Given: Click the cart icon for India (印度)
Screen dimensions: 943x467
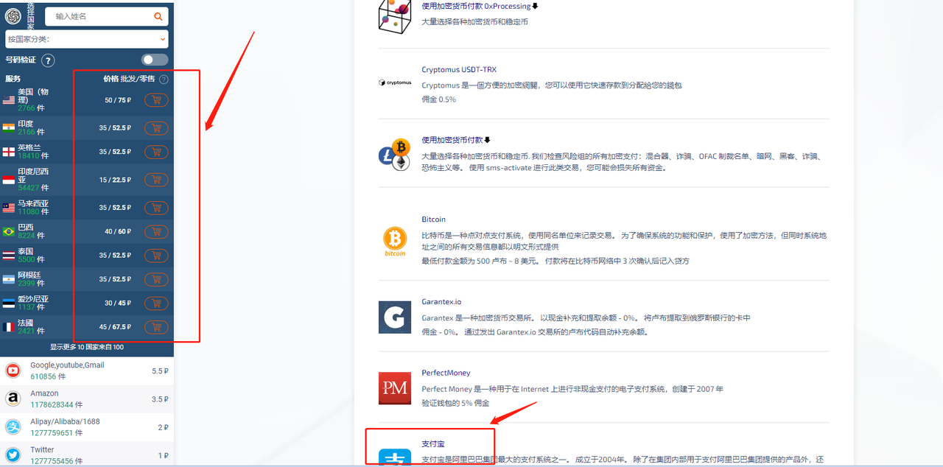Looking at the screenshot, I should coord(156,128).
